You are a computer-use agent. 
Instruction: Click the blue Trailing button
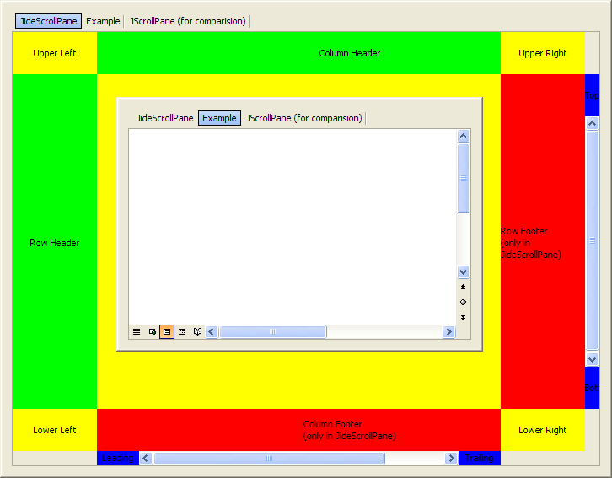pos(480,458)
